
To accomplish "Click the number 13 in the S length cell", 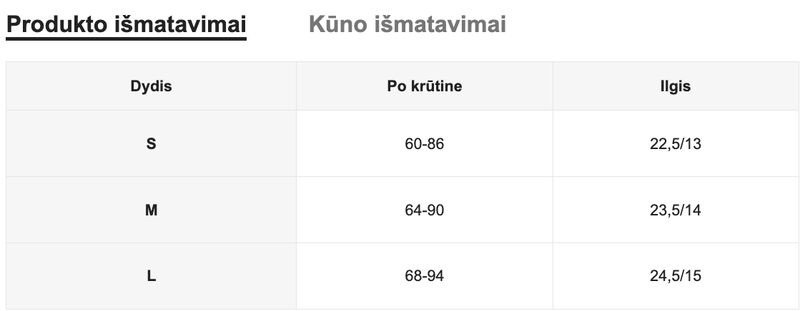I will 693,144.
